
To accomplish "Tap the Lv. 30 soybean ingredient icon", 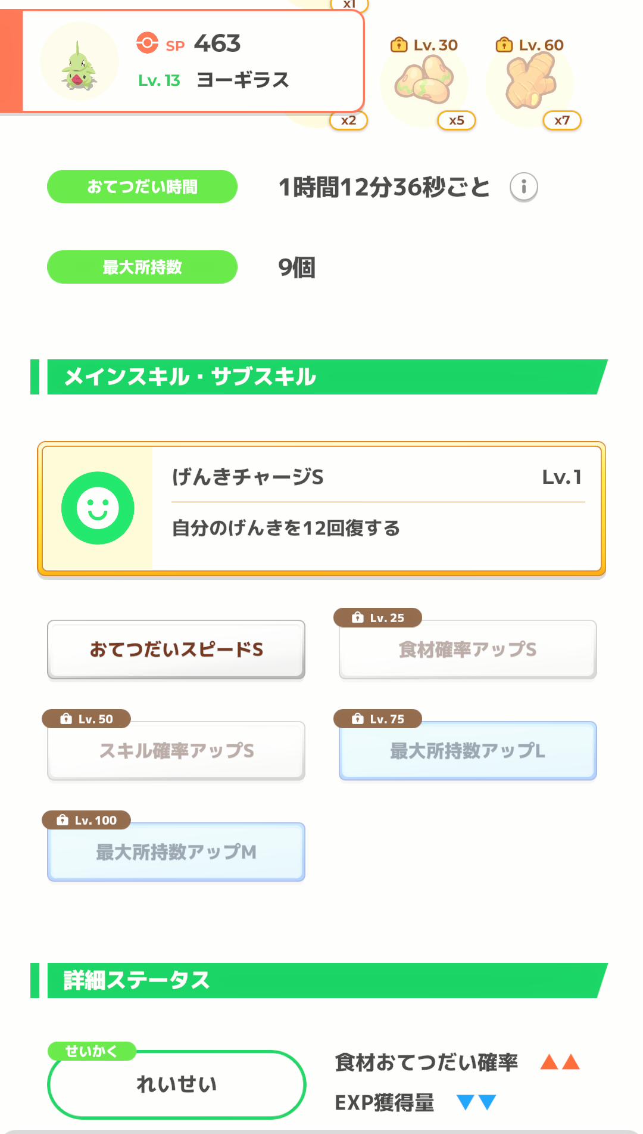I will (x=424, y=83).
